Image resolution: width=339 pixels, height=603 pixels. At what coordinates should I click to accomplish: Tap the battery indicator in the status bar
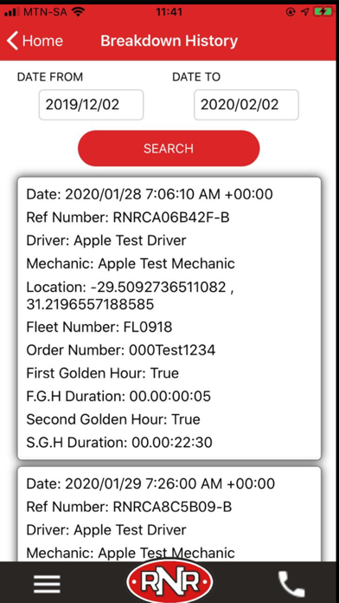tap(323, 12)
